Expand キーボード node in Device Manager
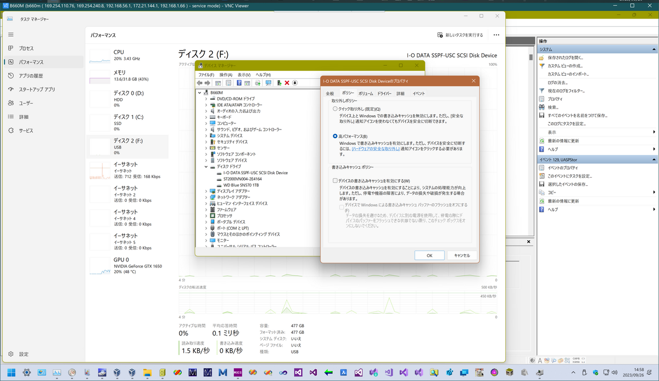Image resolution: width=659 pixels, height=381 pixels. [x=206, y=117]
